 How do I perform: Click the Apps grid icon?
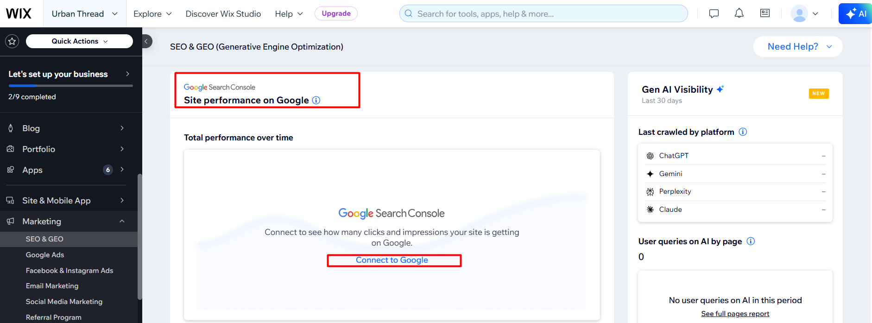(x=11, y=170)
